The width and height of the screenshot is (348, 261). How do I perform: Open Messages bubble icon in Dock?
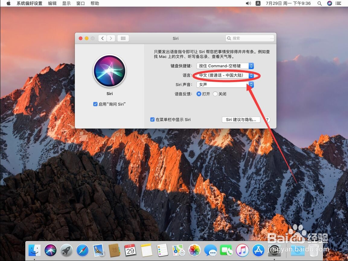211,250
